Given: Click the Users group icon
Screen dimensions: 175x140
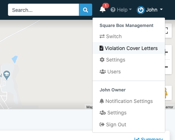Looking at the screenshot, I should point(103,72).
